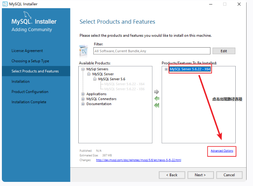253x186 pixels.
Task: Go to License Agreement step
Action: pyautogui.click(x=27, y=51)
